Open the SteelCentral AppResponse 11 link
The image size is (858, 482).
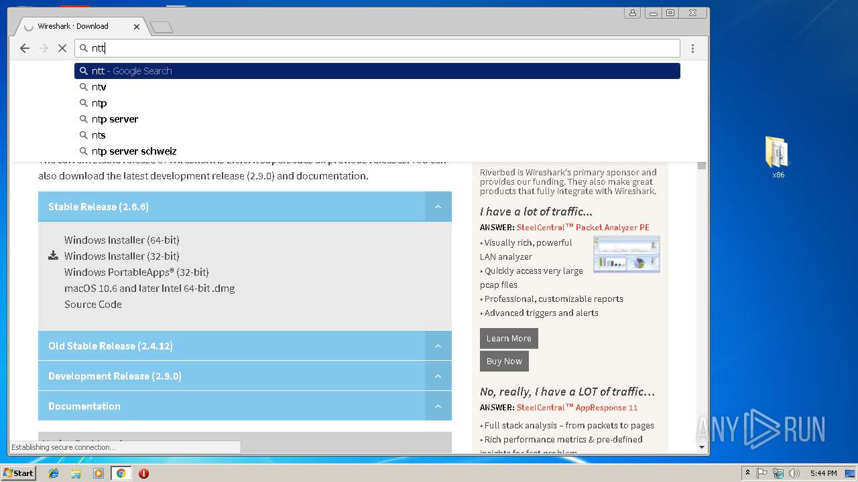[x=577, y=408]
